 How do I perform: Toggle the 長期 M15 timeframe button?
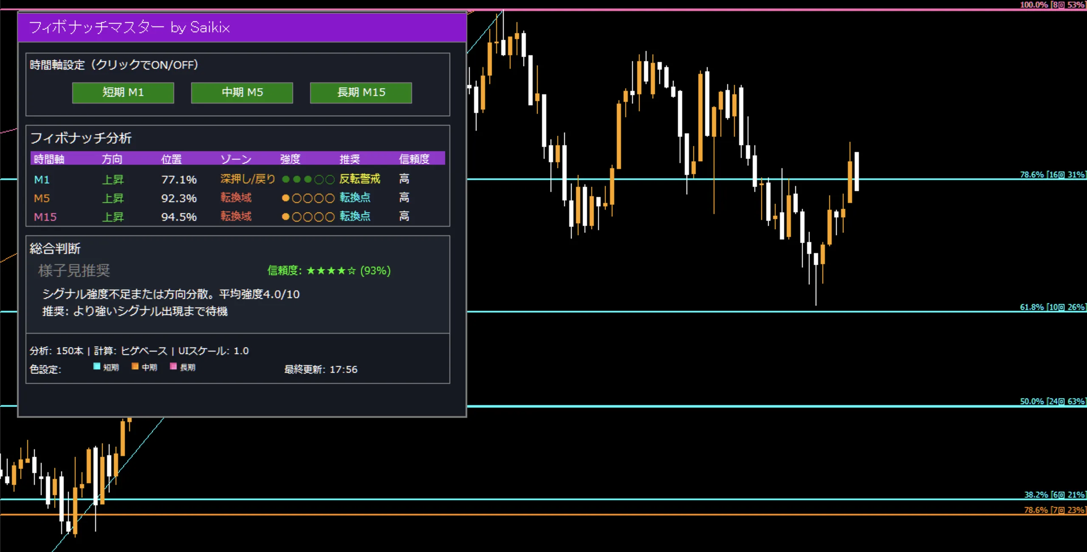pos(361,93)
